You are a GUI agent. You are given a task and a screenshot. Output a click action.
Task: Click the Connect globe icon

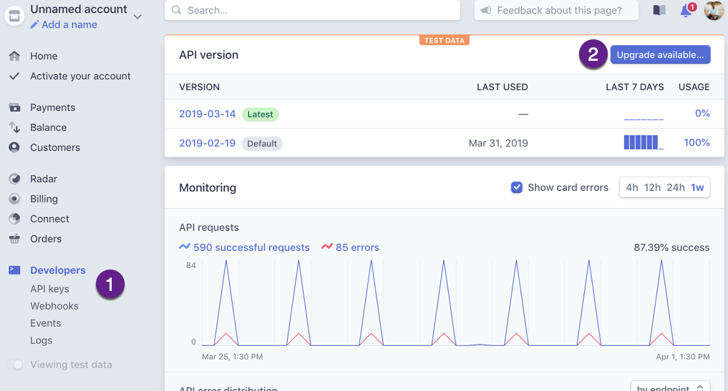[x=14, y=219]
